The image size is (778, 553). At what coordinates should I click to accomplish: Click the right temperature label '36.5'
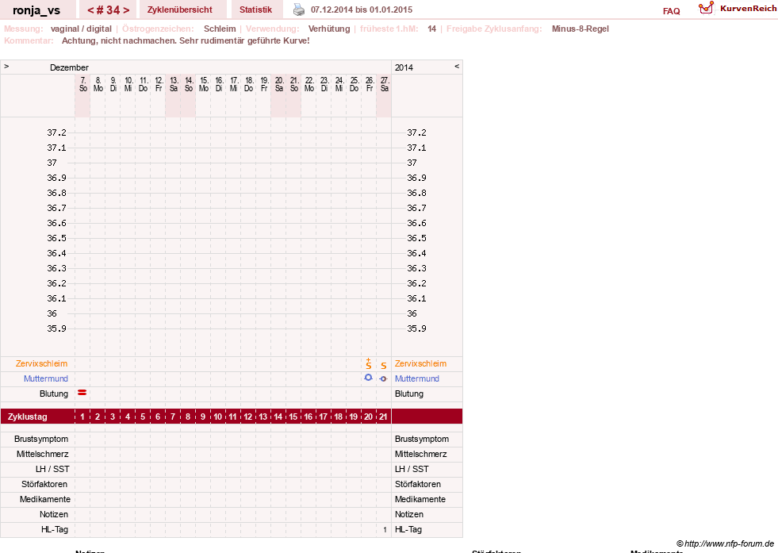417,238
